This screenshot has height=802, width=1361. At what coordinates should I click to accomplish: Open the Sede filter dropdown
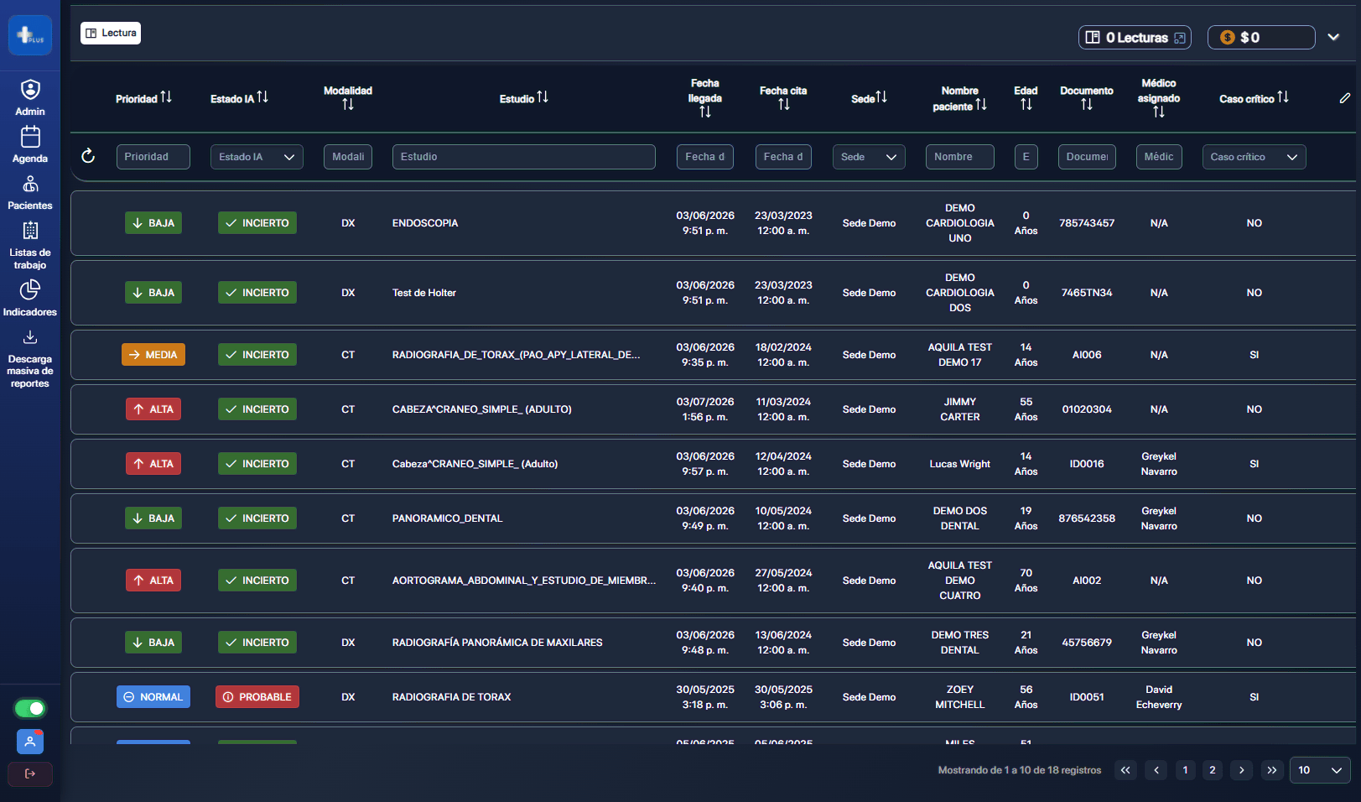click(869, 157)
